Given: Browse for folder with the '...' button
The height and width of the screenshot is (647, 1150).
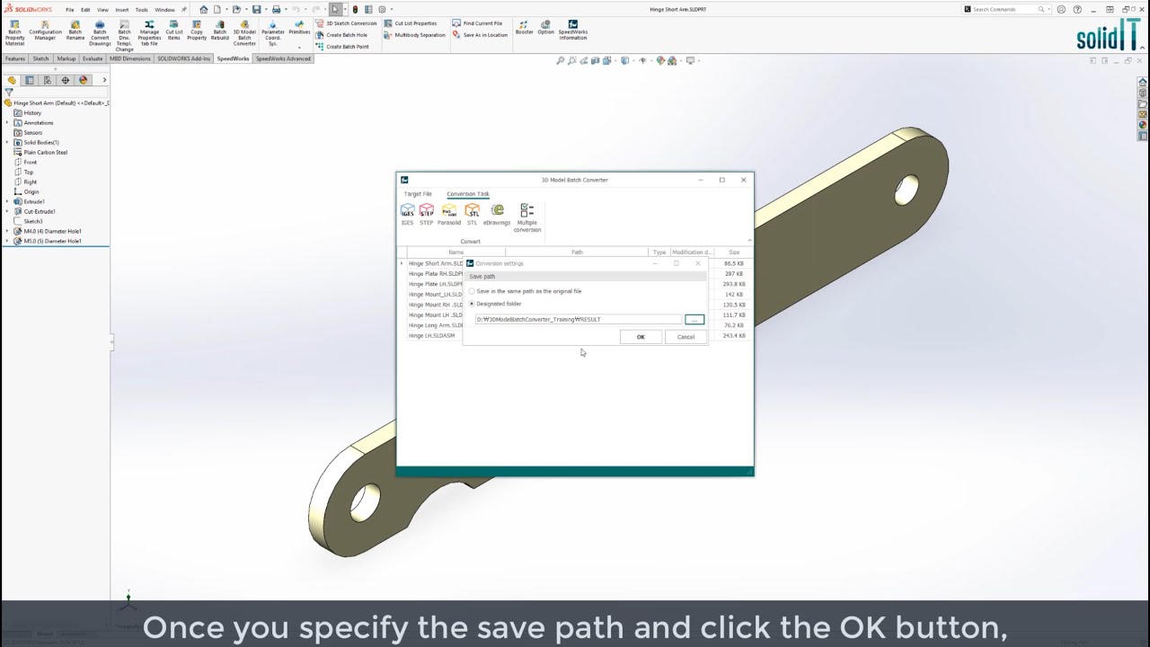Looking at the screenshot, I should pyautogui.click(x=694, y=319).
